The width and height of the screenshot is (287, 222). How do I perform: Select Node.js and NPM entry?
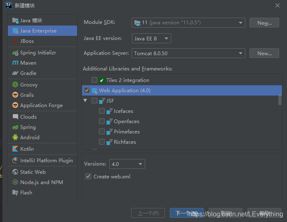pyautogui.click(x=42, y=182)
